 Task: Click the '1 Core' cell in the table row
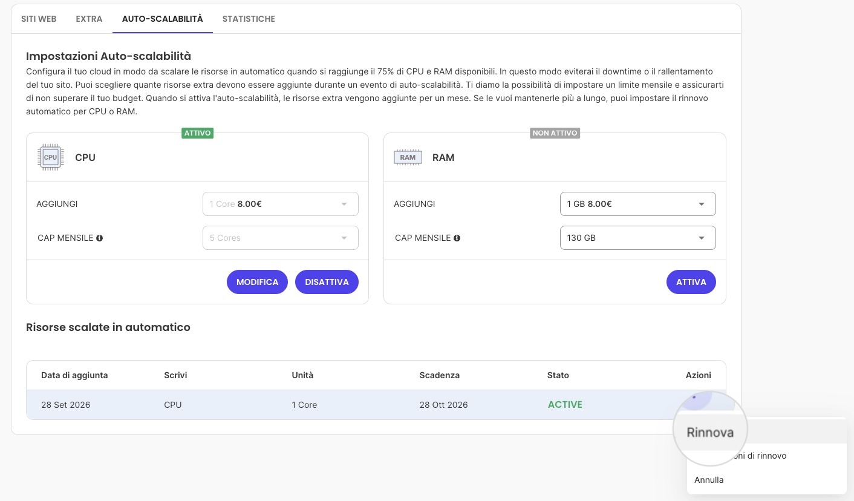304,405
